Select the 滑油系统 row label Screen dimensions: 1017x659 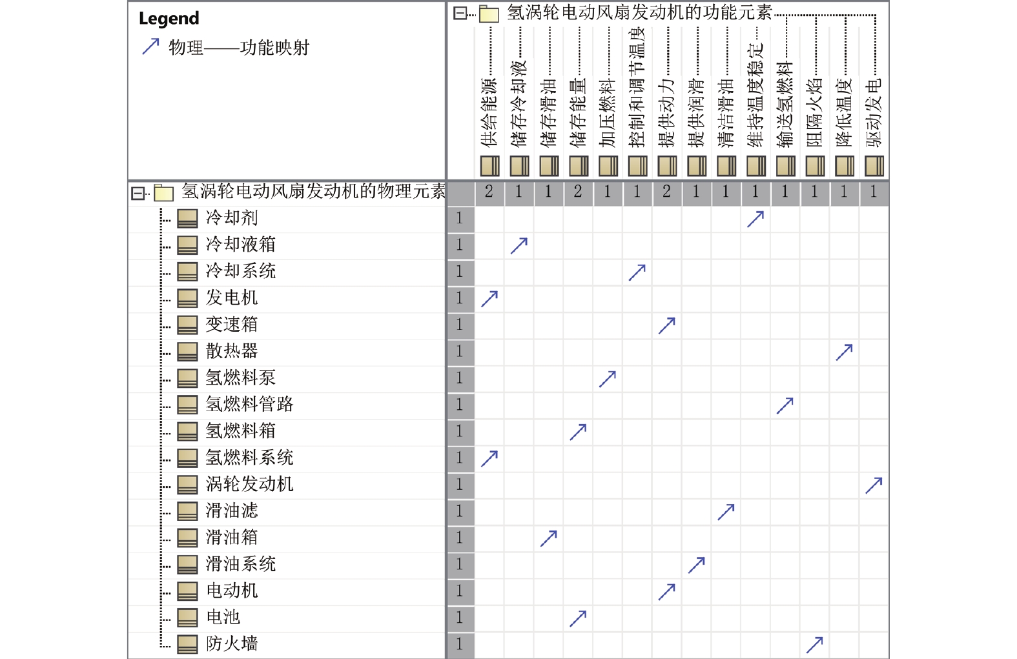pos(240,564)
